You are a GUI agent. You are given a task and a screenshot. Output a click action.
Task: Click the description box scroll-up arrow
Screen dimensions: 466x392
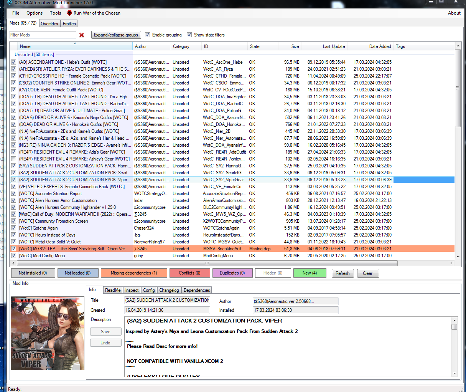point(454,320)
